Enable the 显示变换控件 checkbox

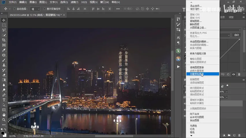pyautogui.click(x=44, y=9)
